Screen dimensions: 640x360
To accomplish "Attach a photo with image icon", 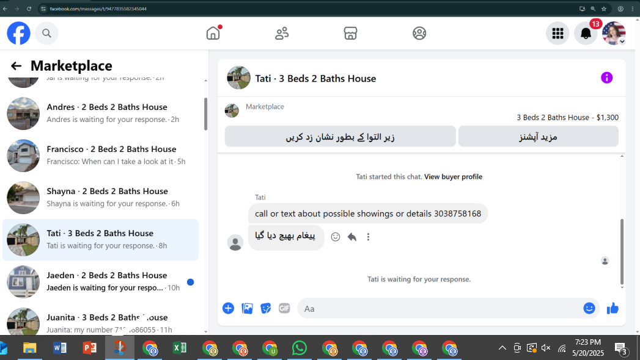I will pos(247,308).
